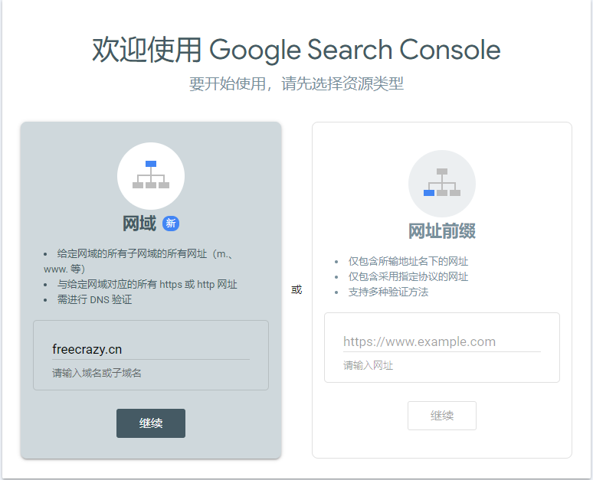Click the https://www.example.com URL input field
593x480 pixels.
click(x=441, y=341)
